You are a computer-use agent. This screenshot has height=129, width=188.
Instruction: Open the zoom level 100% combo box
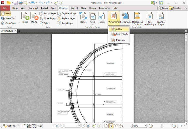(x=139, y=126)
